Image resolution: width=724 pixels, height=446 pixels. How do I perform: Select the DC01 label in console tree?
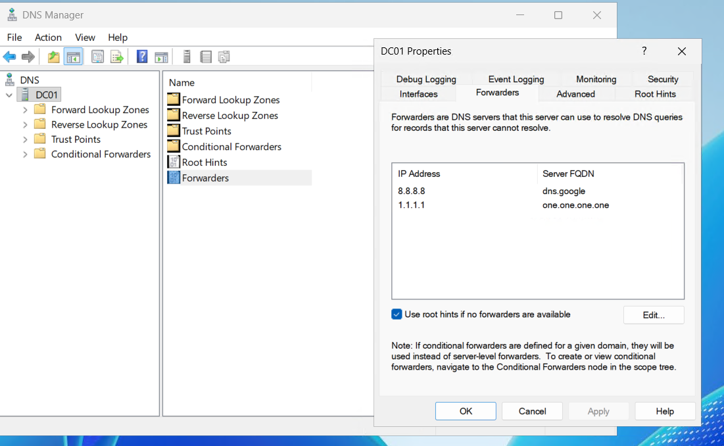[47, 95]
